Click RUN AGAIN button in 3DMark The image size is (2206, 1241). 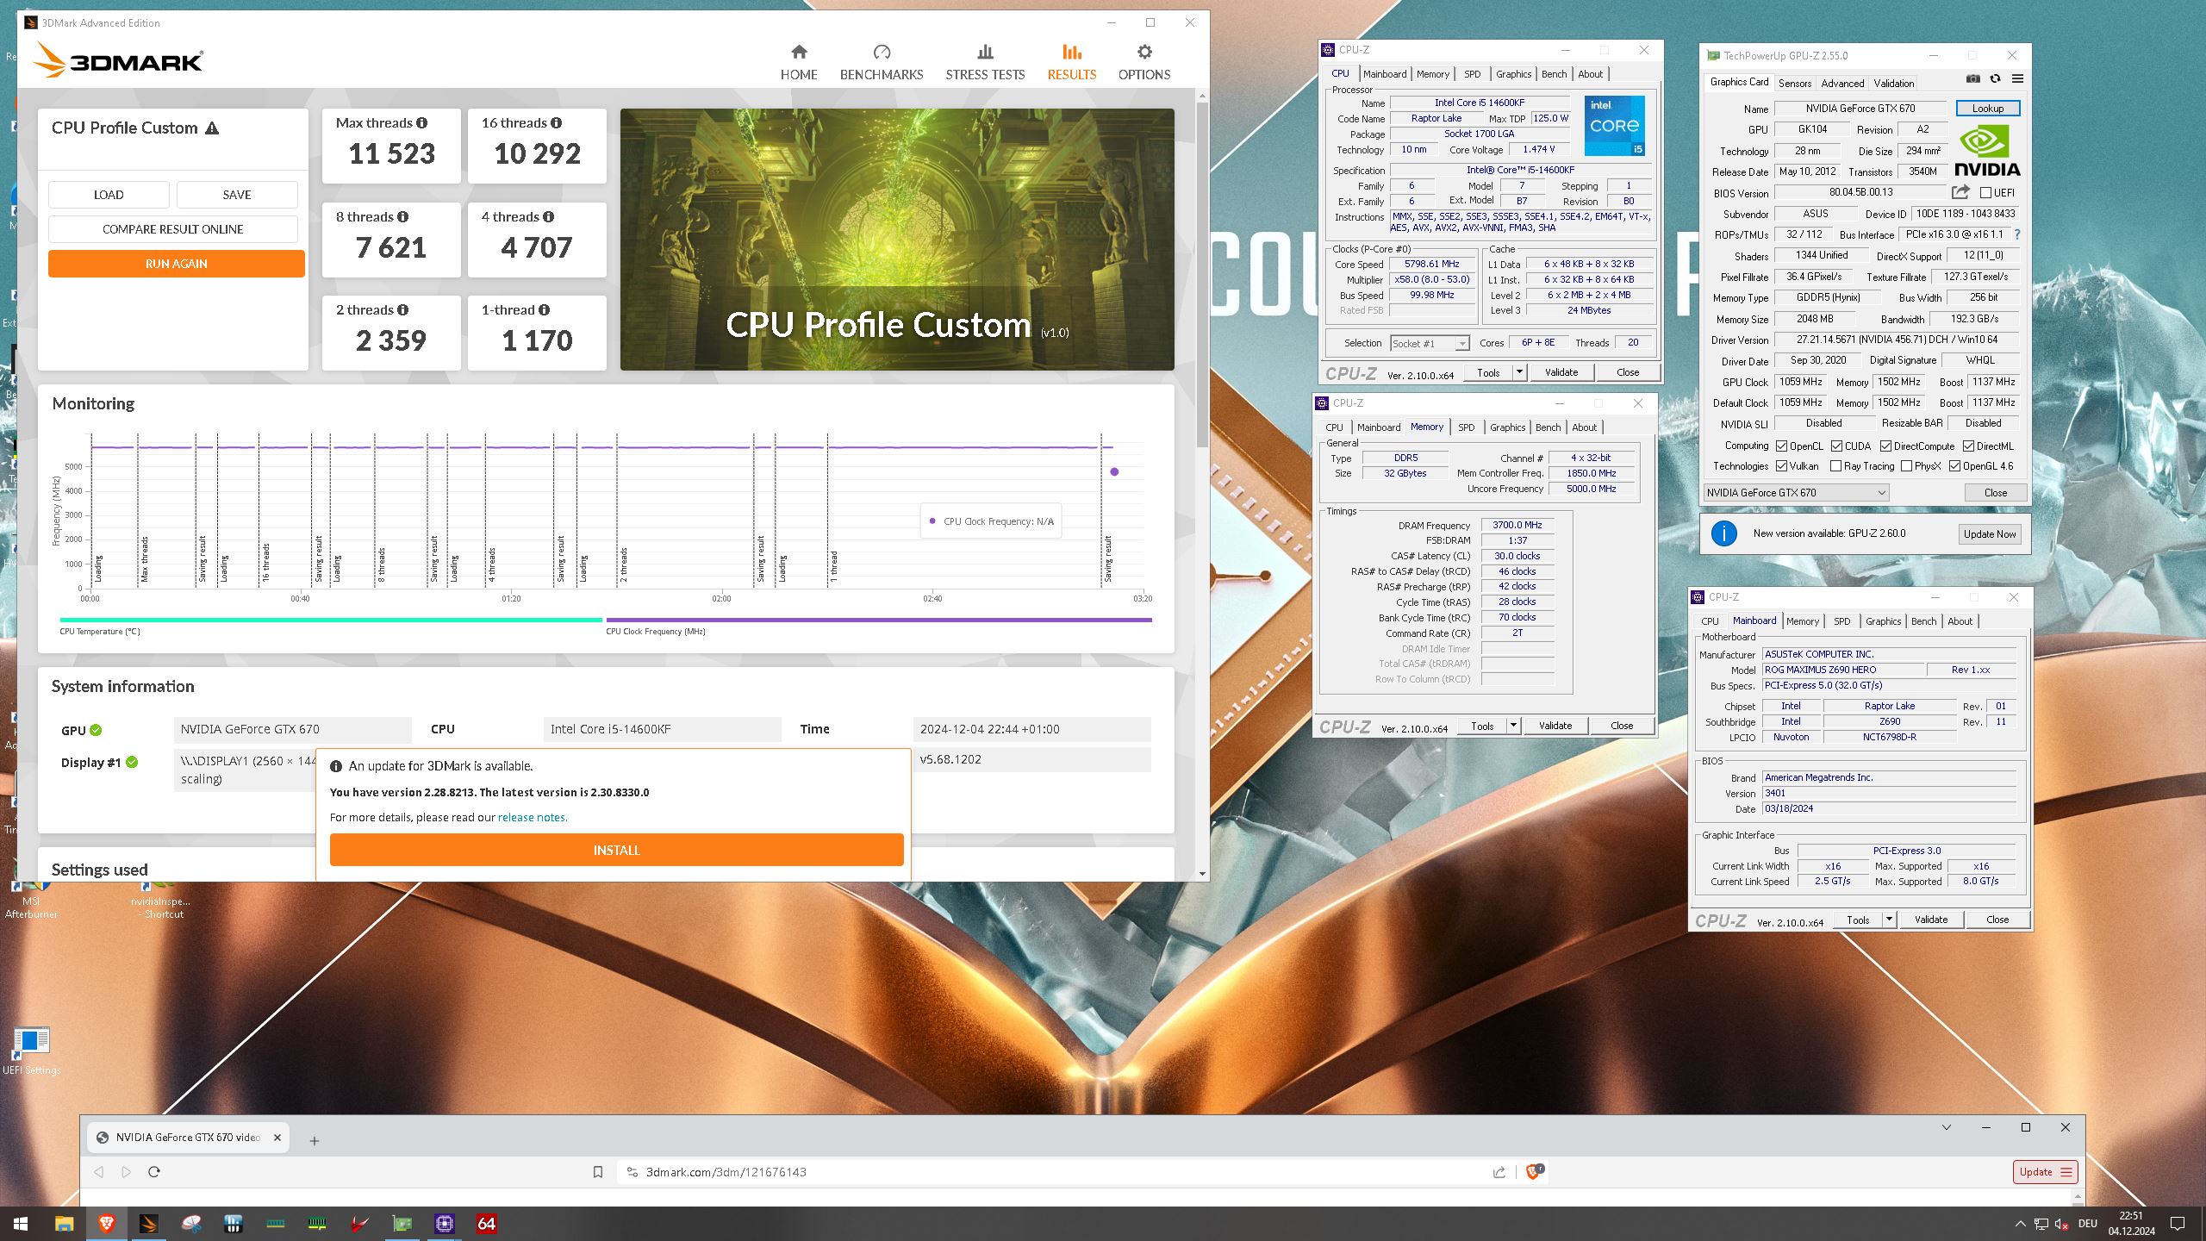[x=176, y=264]
